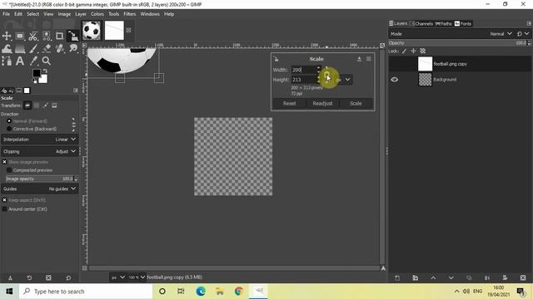Reset colors to default black and white

click(x=35, y=81)
